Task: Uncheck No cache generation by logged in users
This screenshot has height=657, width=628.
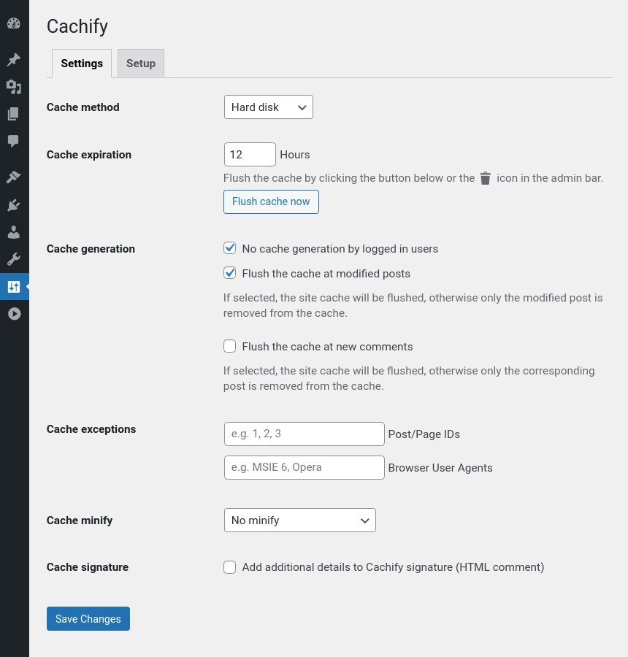Action: point(230,249)
